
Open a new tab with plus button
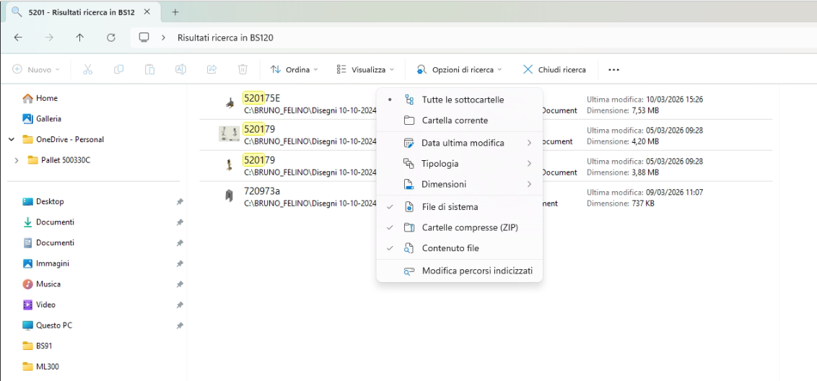[175, 12]
